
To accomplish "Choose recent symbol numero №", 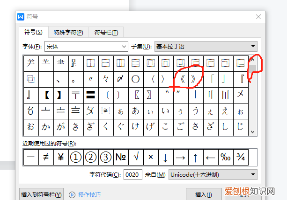I will pyautogui.click(x=121, y=157).
